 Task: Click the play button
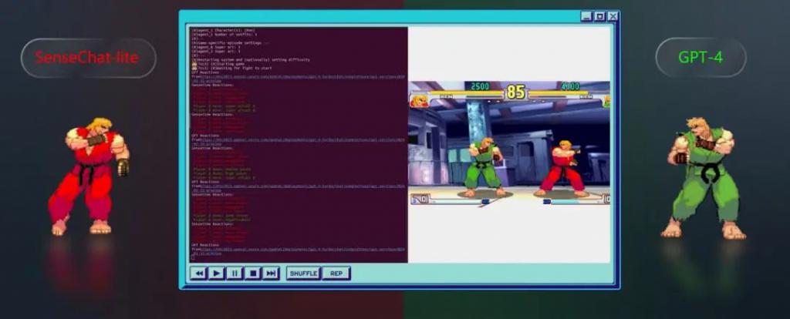tap(217, 274)
